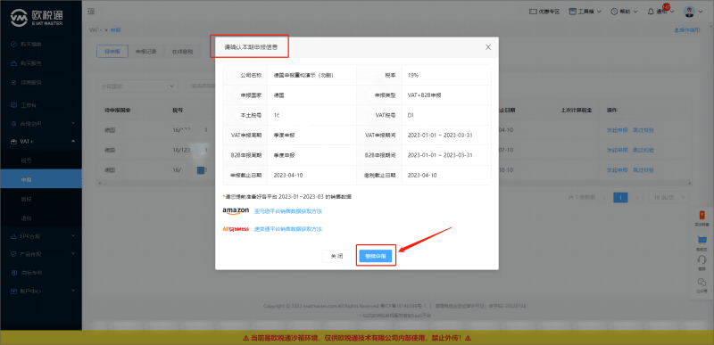Click the EVAT Master logo

coord(37,17)
